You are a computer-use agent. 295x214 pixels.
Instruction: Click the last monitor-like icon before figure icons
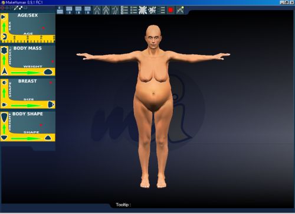[87, 10]
